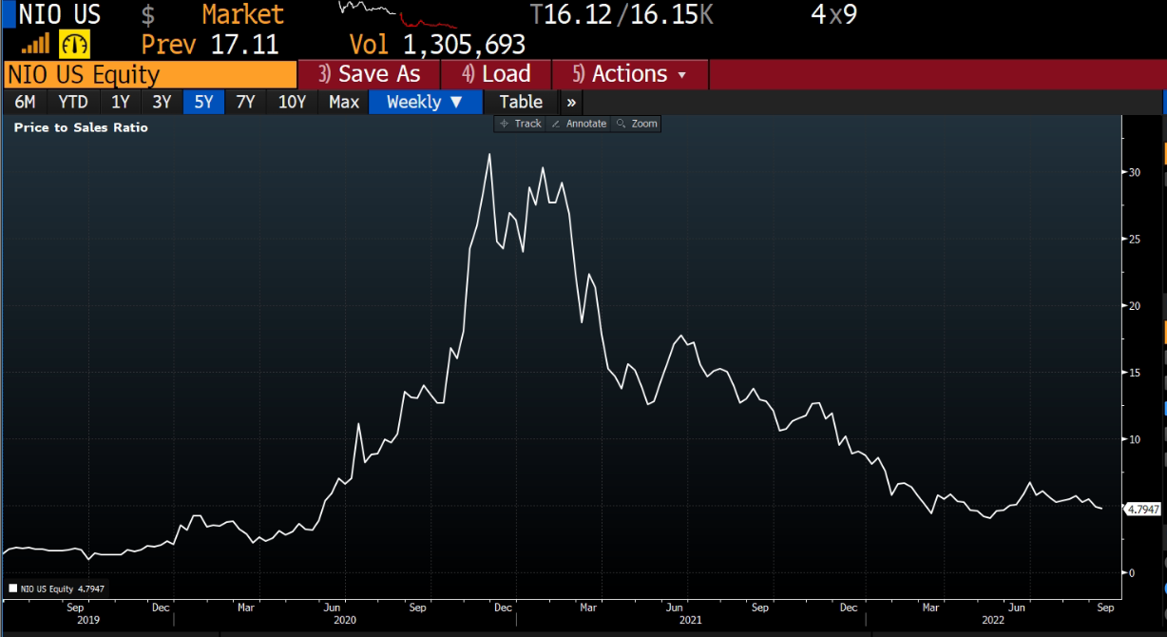
Task: Open the Weekly periodicity dropdown
Action: pyautogui.click(x=426, y=102)
